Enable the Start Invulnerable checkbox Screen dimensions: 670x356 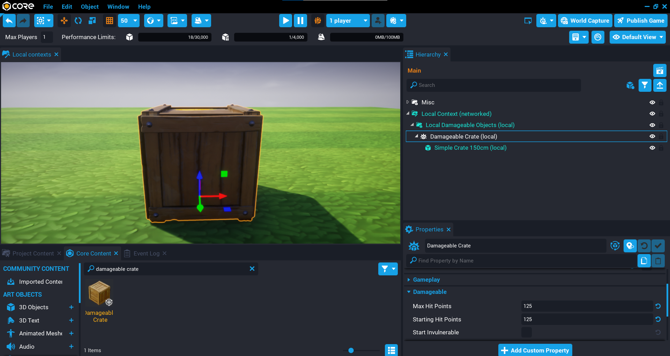(526, 332)
